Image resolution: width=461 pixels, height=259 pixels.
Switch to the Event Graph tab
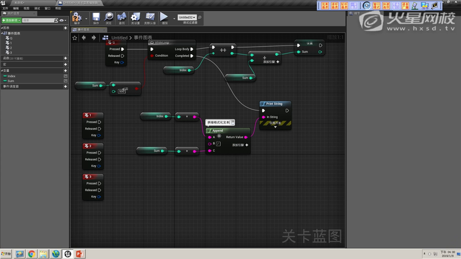coord(82,29)
